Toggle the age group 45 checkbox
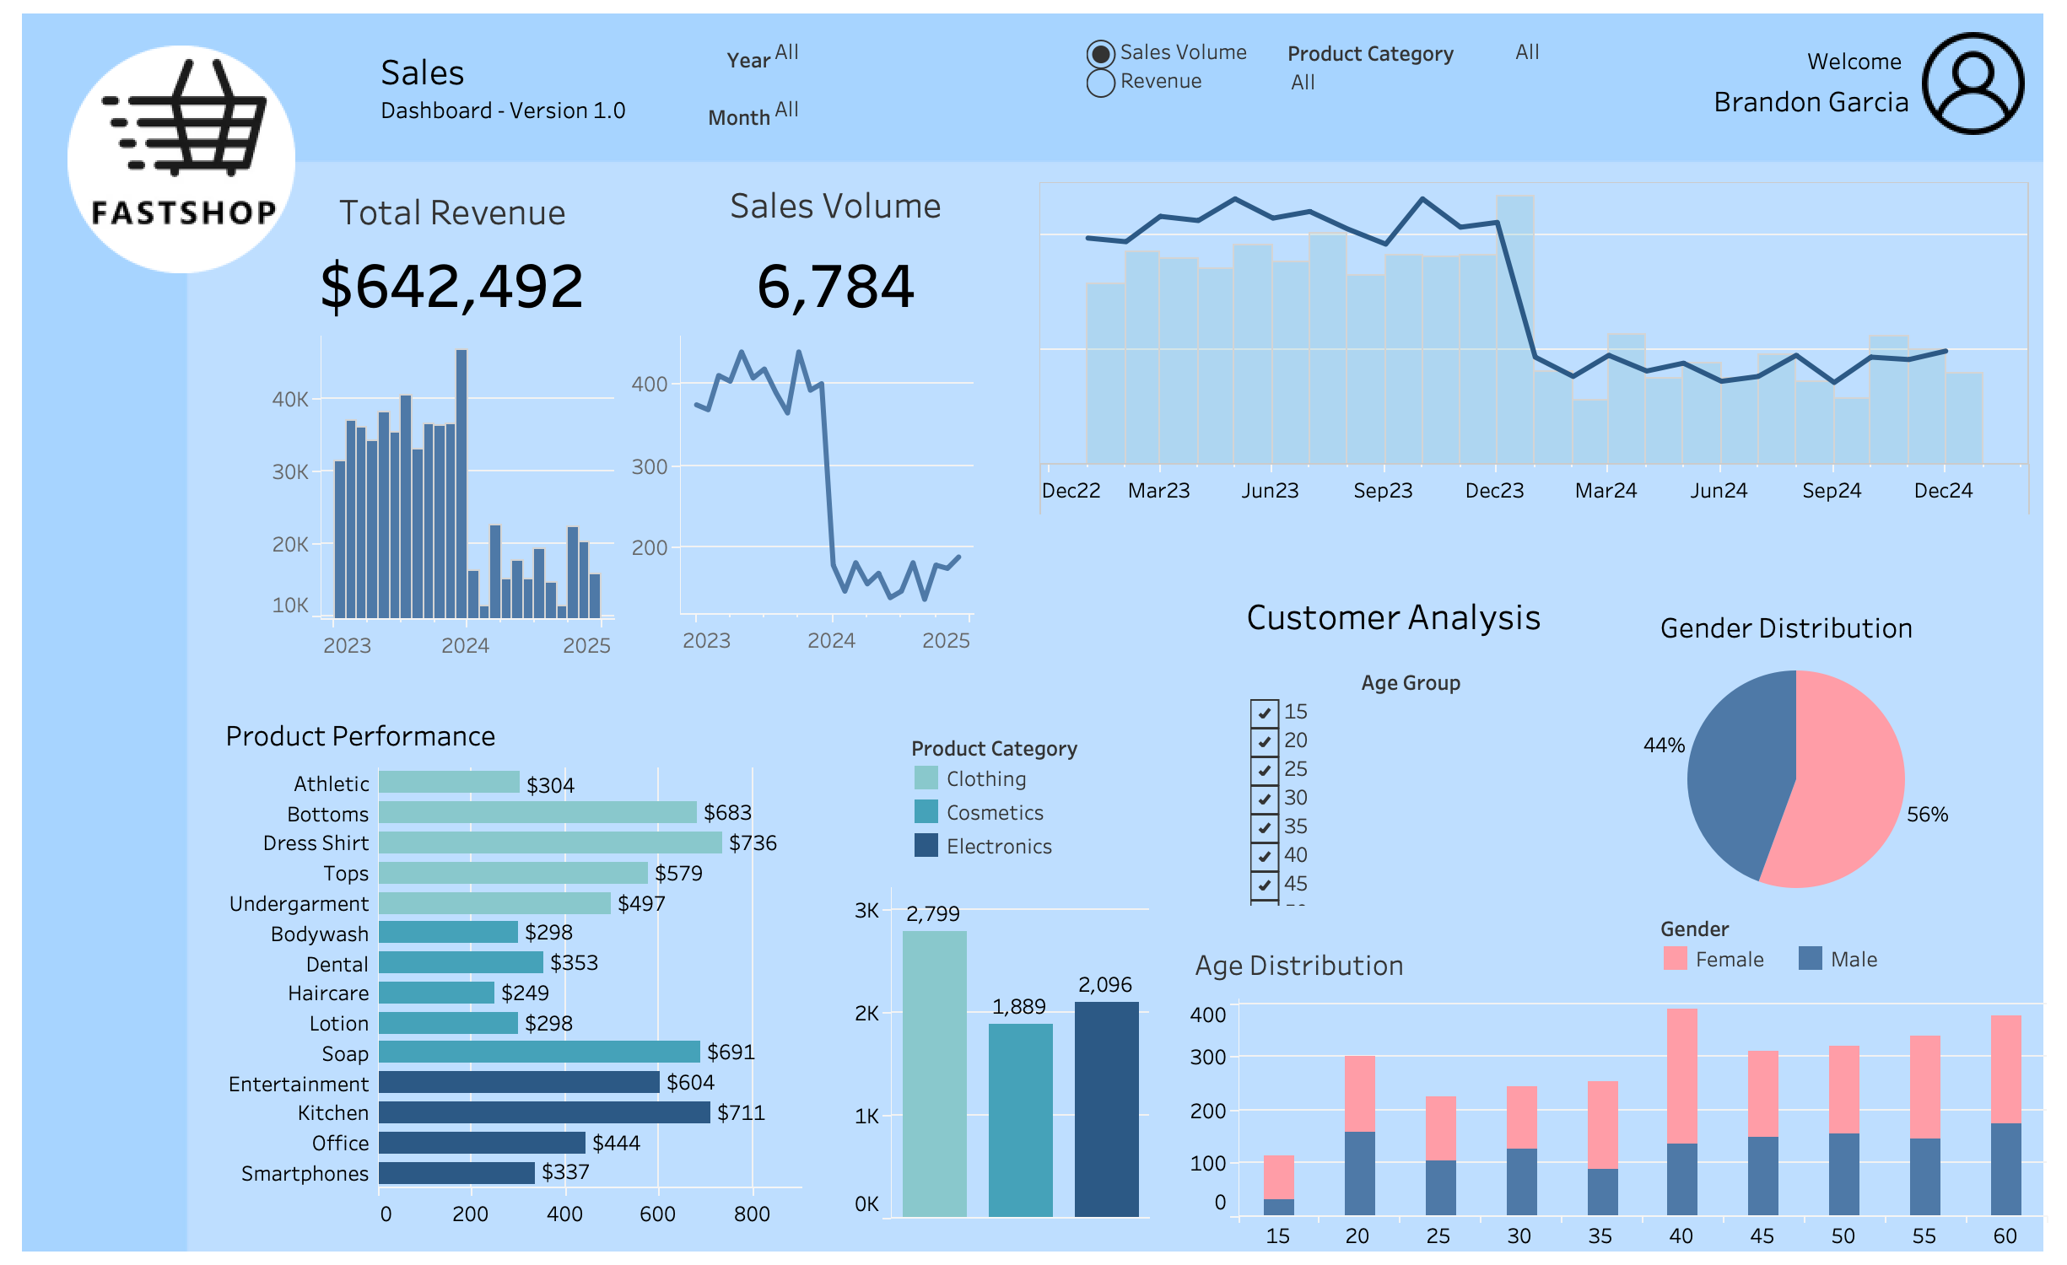This screenshot has height=1265, width=2067. (1263, 885)
